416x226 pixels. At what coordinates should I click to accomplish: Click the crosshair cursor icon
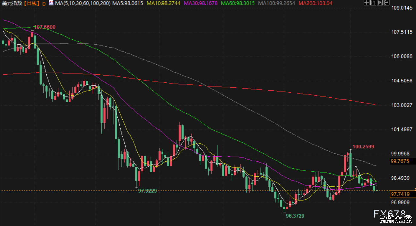(x=367, y=3)
